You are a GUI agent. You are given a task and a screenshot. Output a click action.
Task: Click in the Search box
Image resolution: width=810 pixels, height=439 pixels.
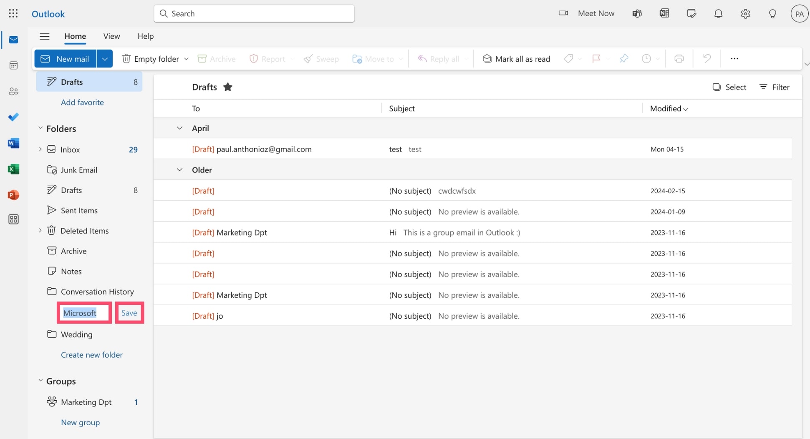tap(254, 13)
